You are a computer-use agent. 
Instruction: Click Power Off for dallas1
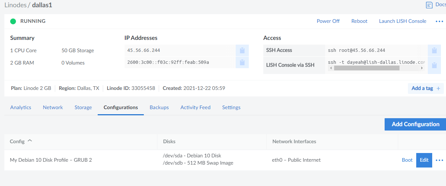click(x=328, y=21)
